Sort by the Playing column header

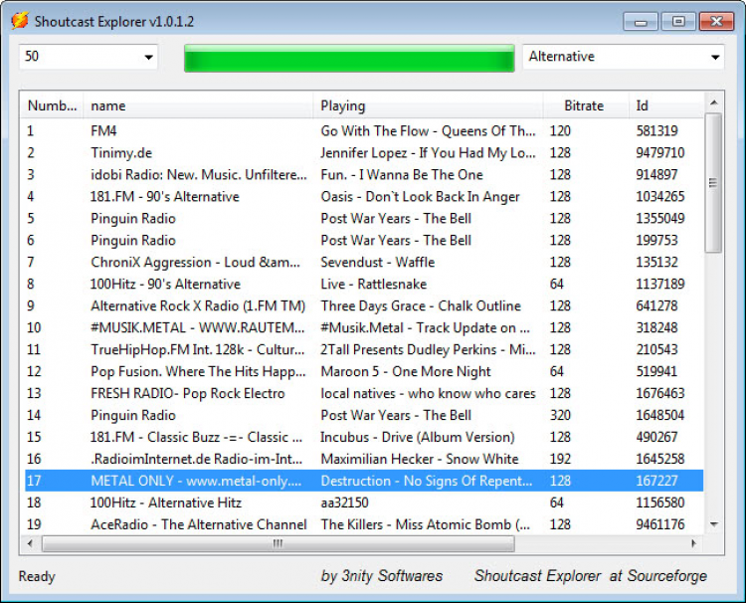pyautogui.click(x=428, y=105)
